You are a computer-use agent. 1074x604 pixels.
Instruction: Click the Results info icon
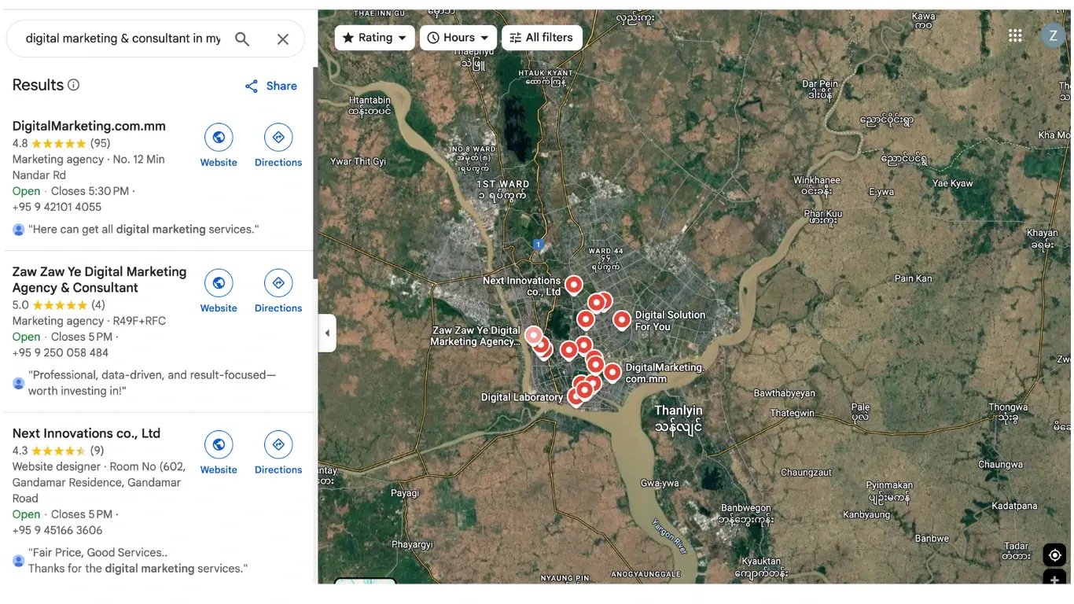74,85
